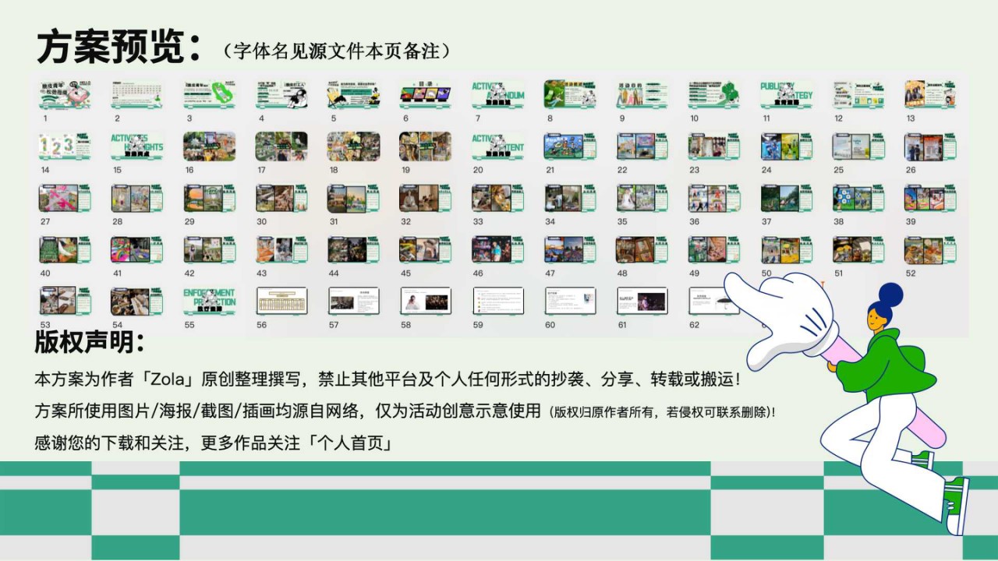Select the ENFORCEMENT PROTECTION thumbnail numbered 55
998x561 pixels.
pyautogui.click(x=209, y=302)
